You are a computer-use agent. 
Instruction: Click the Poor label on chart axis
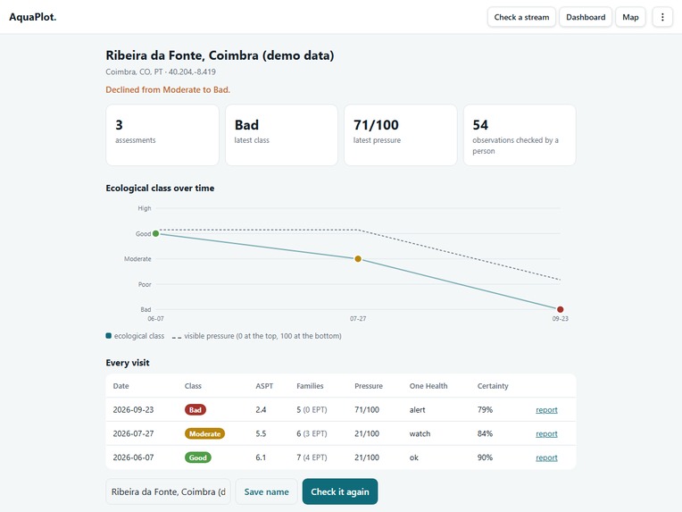pos(145,284)
